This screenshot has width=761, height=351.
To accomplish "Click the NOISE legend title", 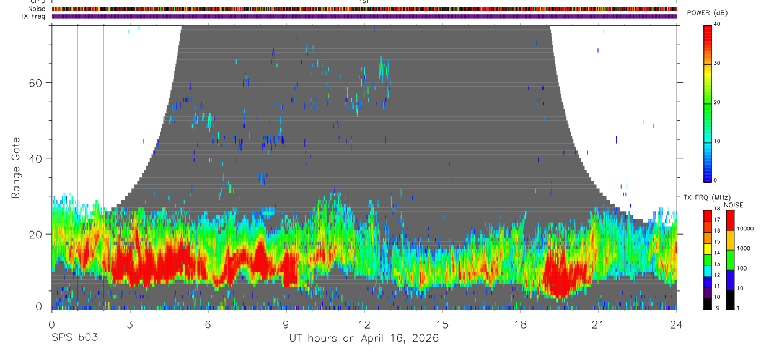I will point(734,205).
